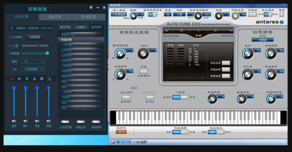
Task: Click the pitch amount knob below scale display
Action: (212, 99)
